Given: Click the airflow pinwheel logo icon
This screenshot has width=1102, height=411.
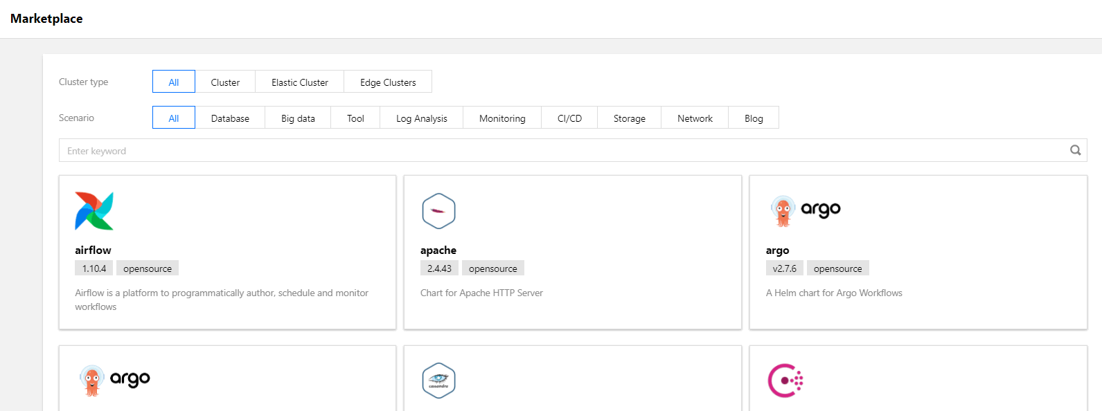Looking at the screenshot, I should (x=94, y=211).
